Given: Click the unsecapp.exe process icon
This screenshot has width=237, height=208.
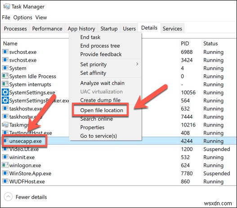Looking at the screenshot, I should [x=6, y=141].
